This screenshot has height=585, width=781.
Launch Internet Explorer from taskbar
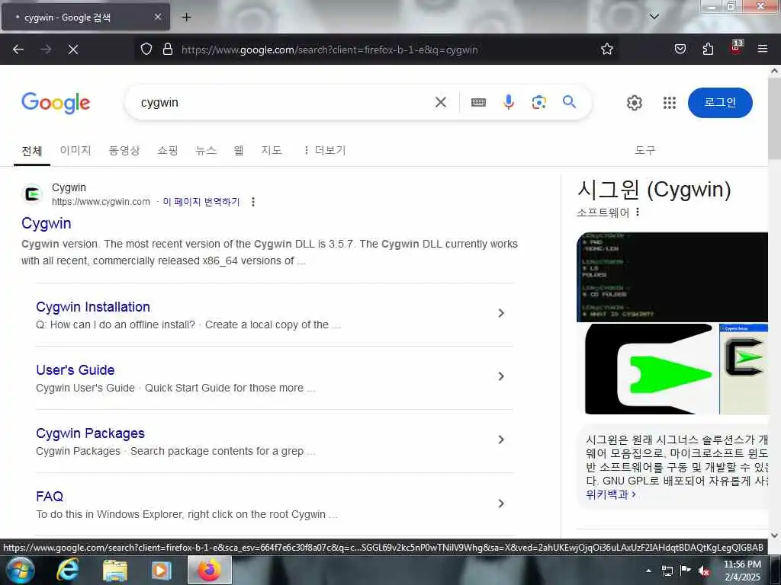pos(67,570)
